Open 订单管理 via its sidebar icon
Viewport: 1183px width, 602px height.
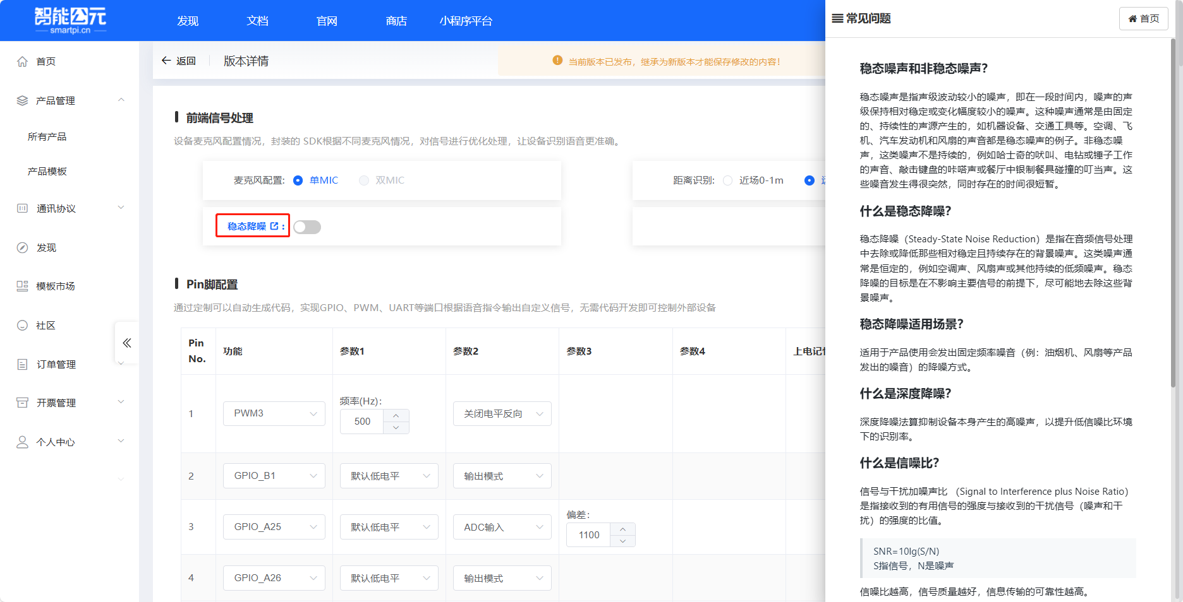(x=23, y=364)
